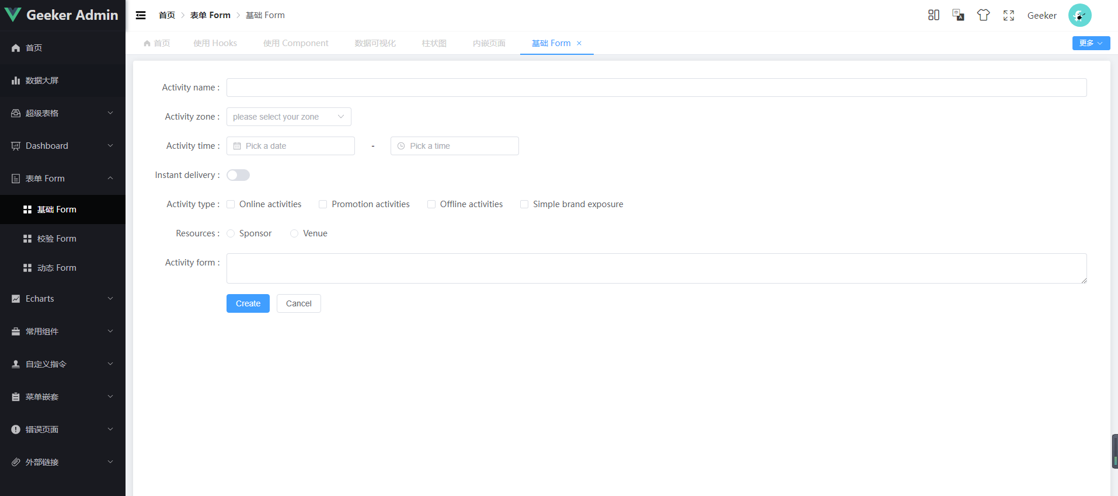
Task: Click the calendar icon in date picker
Action: point(237,146)
